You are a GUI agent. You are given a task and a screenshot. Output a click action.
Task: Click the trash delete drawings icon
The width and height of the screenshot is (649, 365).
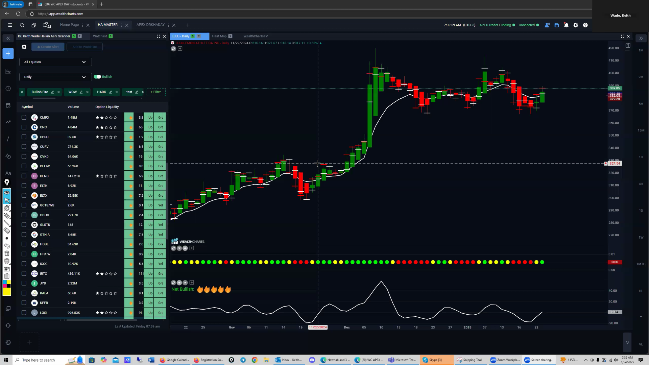[7, 253]
